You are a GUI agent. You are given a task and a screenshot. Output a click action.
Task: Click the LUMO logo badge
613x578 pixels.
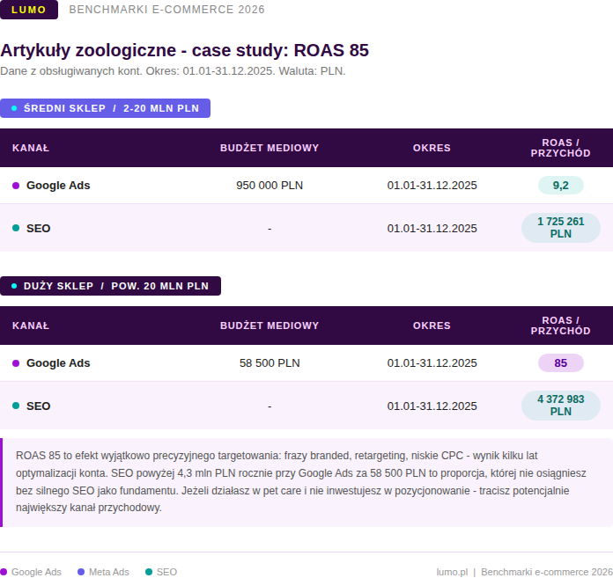point(29,10)
